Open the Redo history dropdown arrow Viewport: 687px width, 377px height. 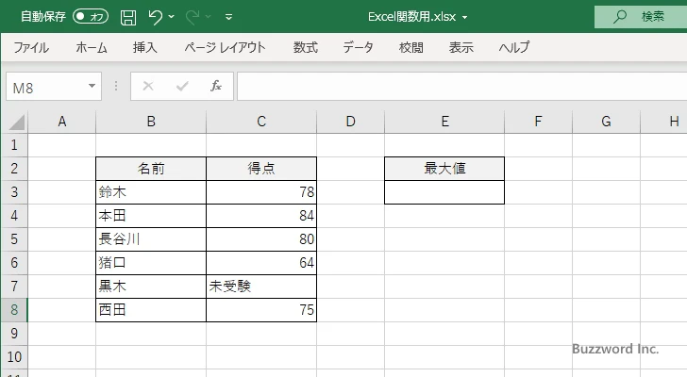click(209, 17)
